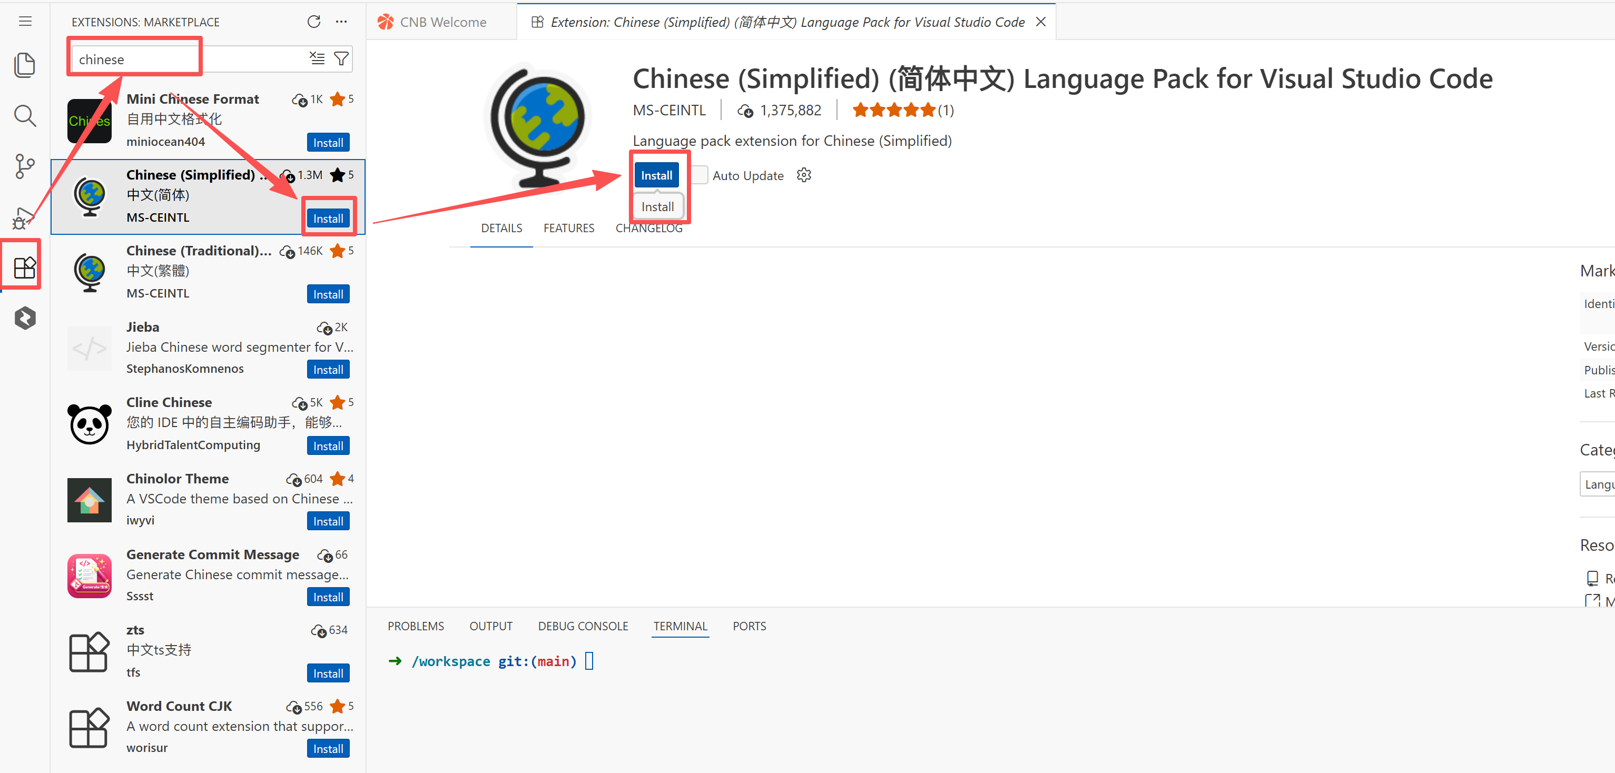Click Install on the extension details page

point(656,175)
